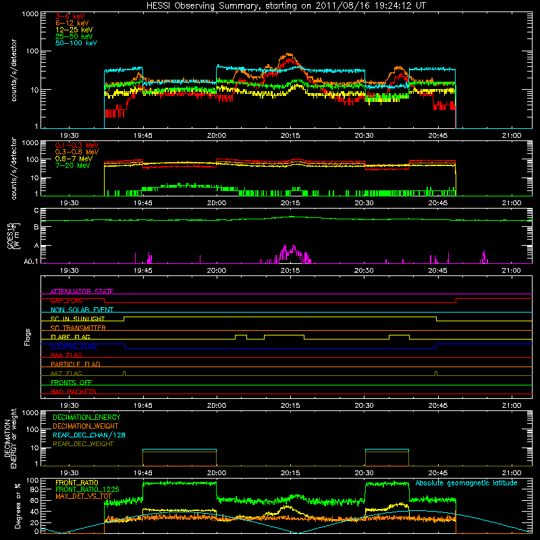Click the GAP_FLAG label

[66, 300]
